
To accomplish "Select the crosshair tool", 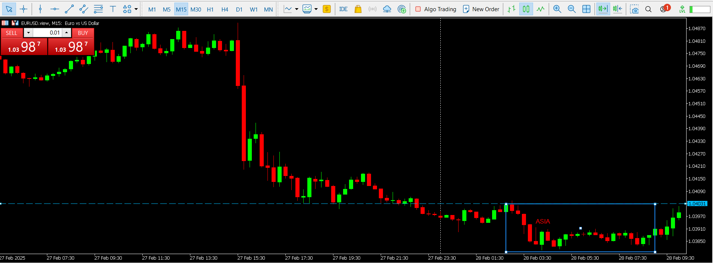I will pos(23,9).
